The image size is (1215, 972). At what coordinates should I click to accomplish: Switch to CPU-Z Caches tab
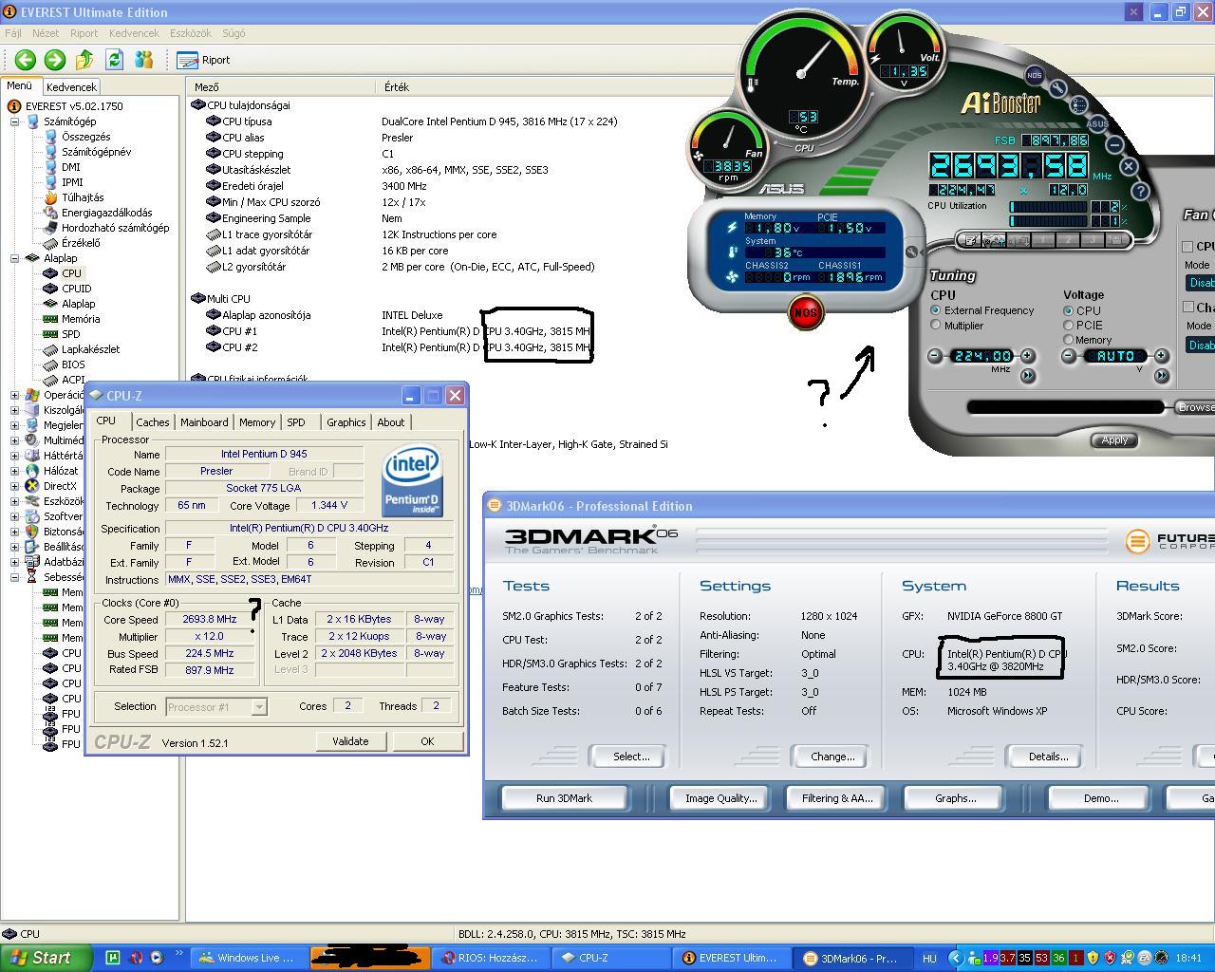[x=152, y=422]
